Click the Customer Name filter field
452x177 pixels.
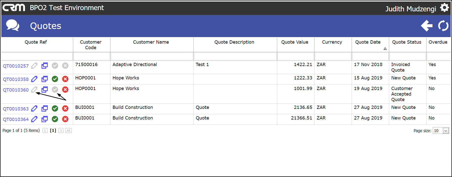pyautogui.click(x=152, y=56)
